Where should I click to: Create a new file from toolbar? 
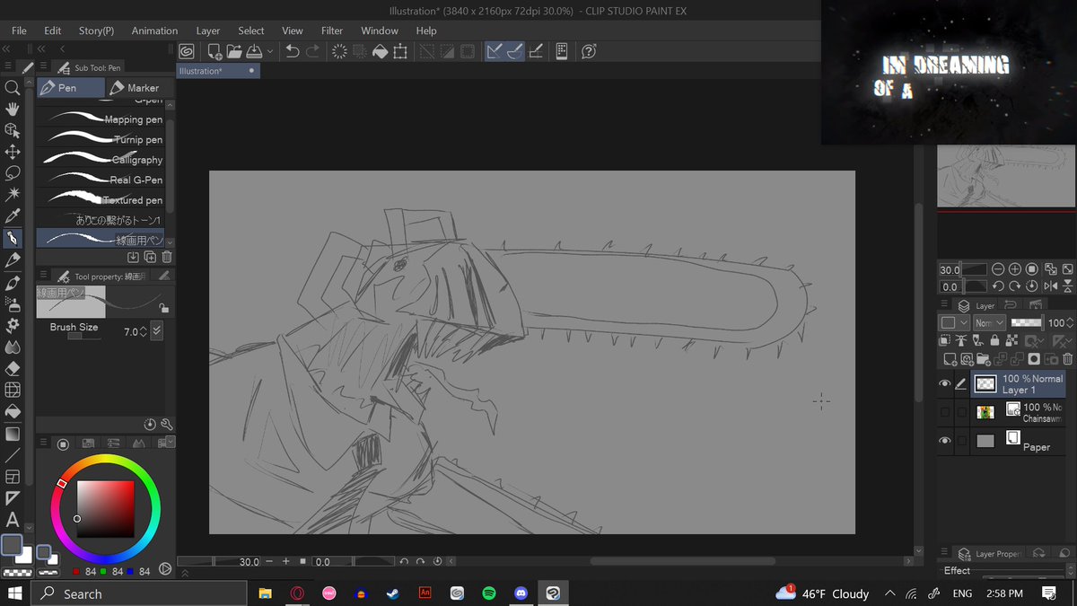click(x=215, y=52)
